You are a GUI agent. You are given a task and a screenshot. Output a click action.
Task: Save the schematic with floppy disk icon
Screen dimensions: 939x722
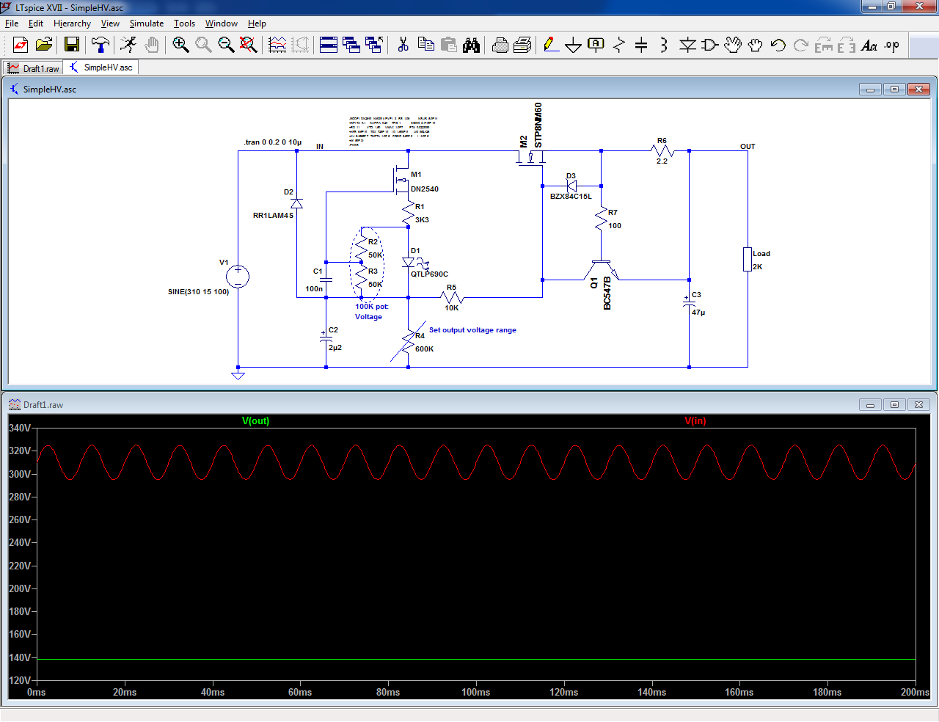pos(71,45)
